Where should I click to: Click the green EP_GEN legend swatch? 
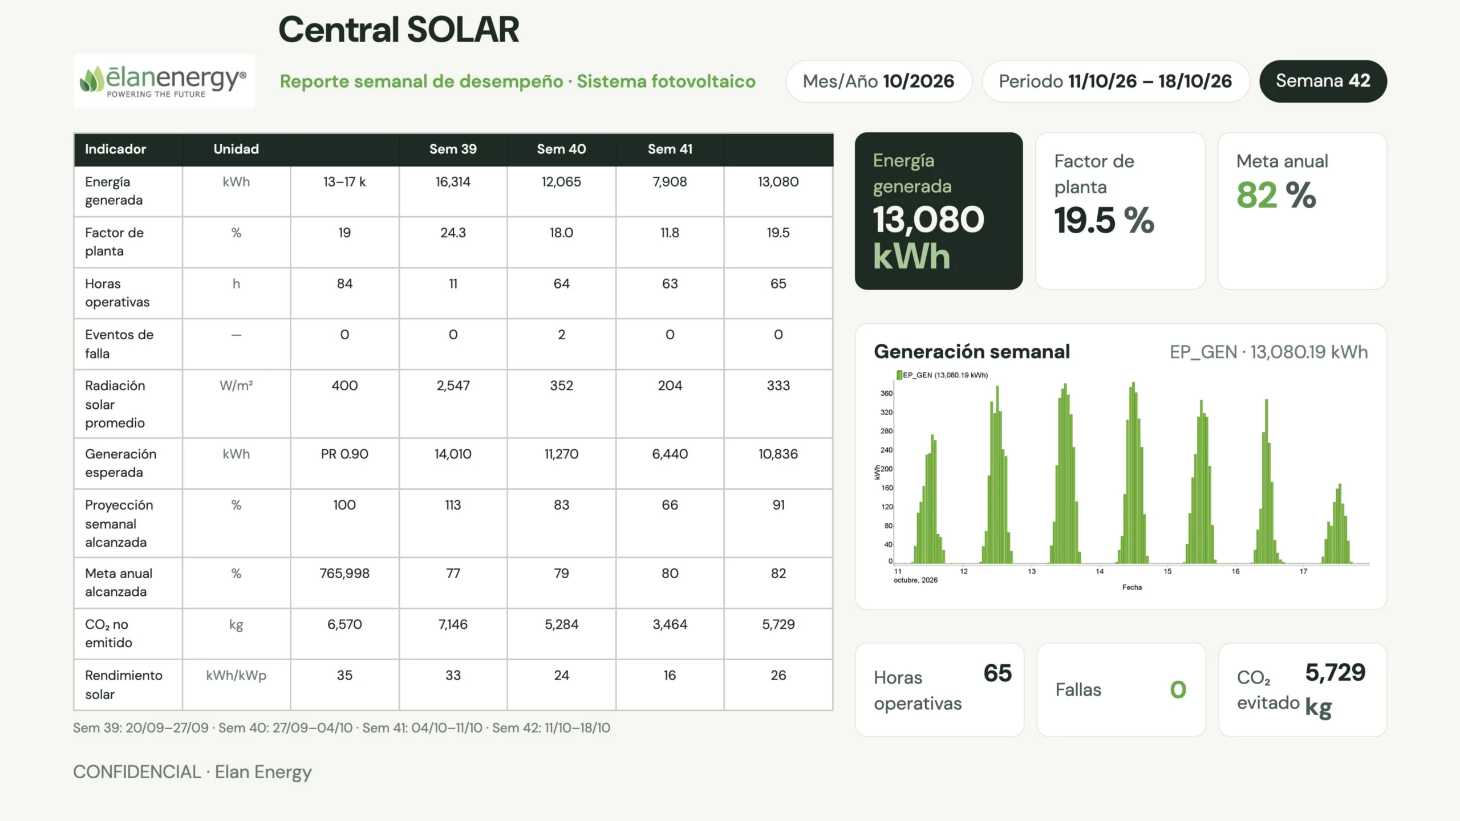pyautogui.click(x=899, y=375)
